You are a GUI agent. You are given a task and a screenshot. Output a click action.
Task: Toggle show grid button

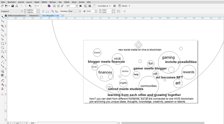pos(90,6)
